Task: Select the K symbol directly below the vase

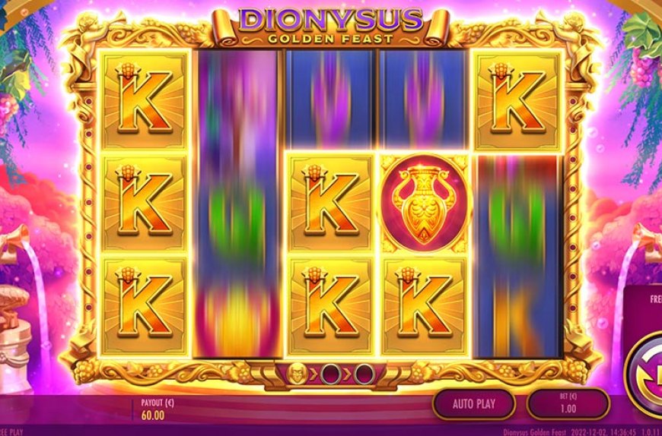Action: coord(425,306)
